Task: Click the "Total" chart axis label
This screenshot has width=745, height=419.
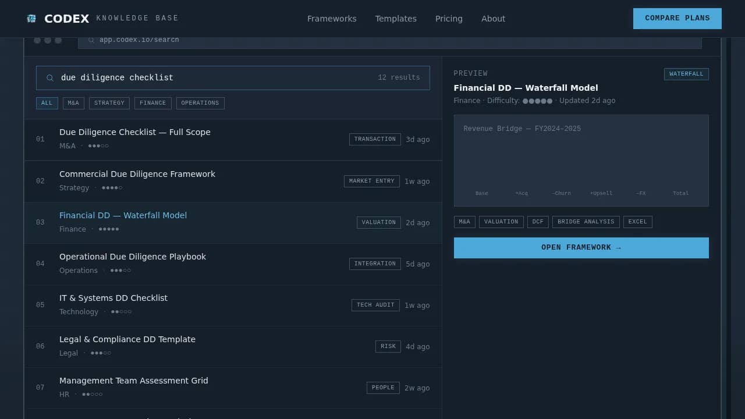Action: (x=680, y=193)
